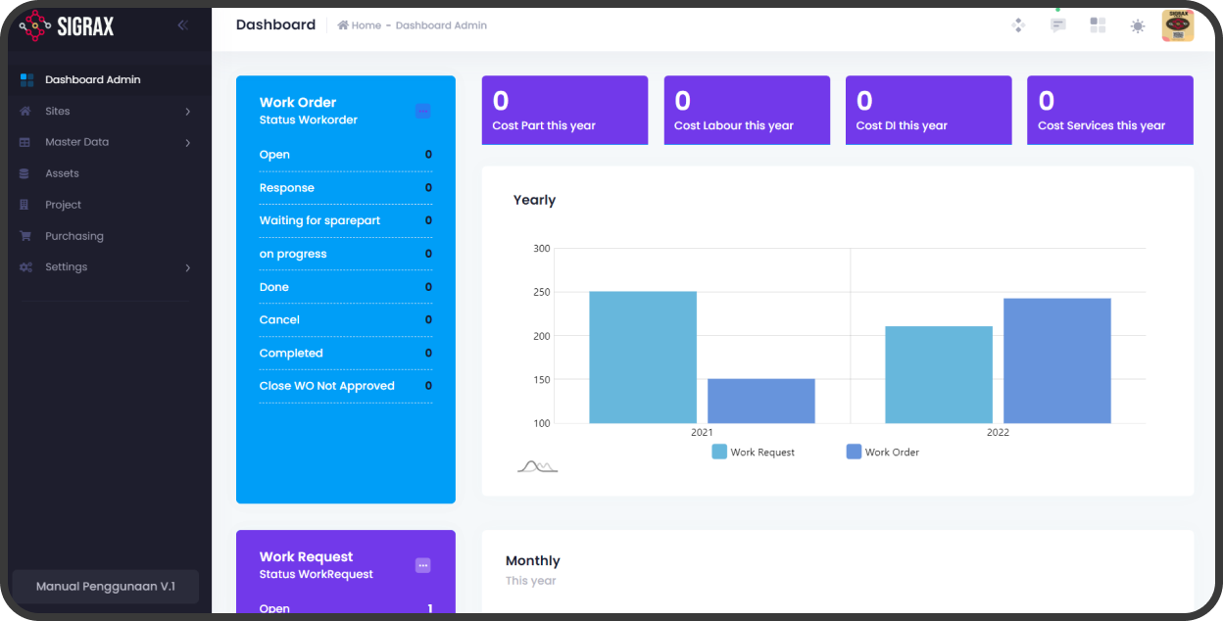The width and height of the screenshot is (1223, 621).
Task: Click the Home breadcrumb link
Action: click(x=360, y=25)
